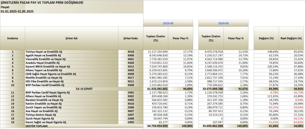The width and height of the screenshot is (305, 129).
Task: Select HDI Fiba Emeklilik ve Hayat AŞ
Action: (x=71, y=81)
